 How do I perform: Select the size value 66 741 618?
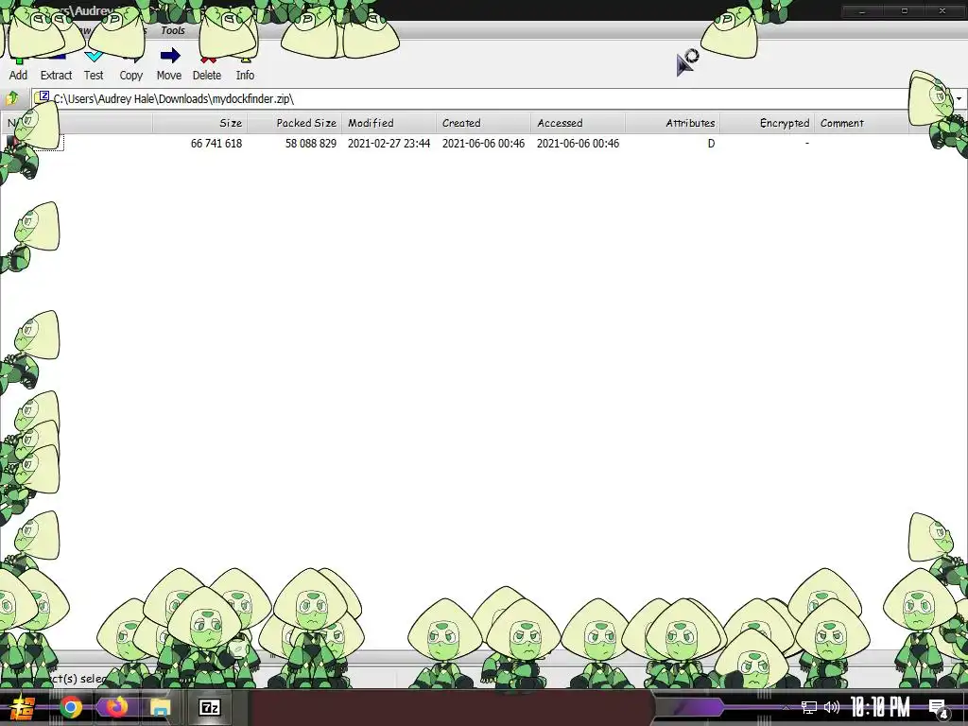tap(216, 144)
